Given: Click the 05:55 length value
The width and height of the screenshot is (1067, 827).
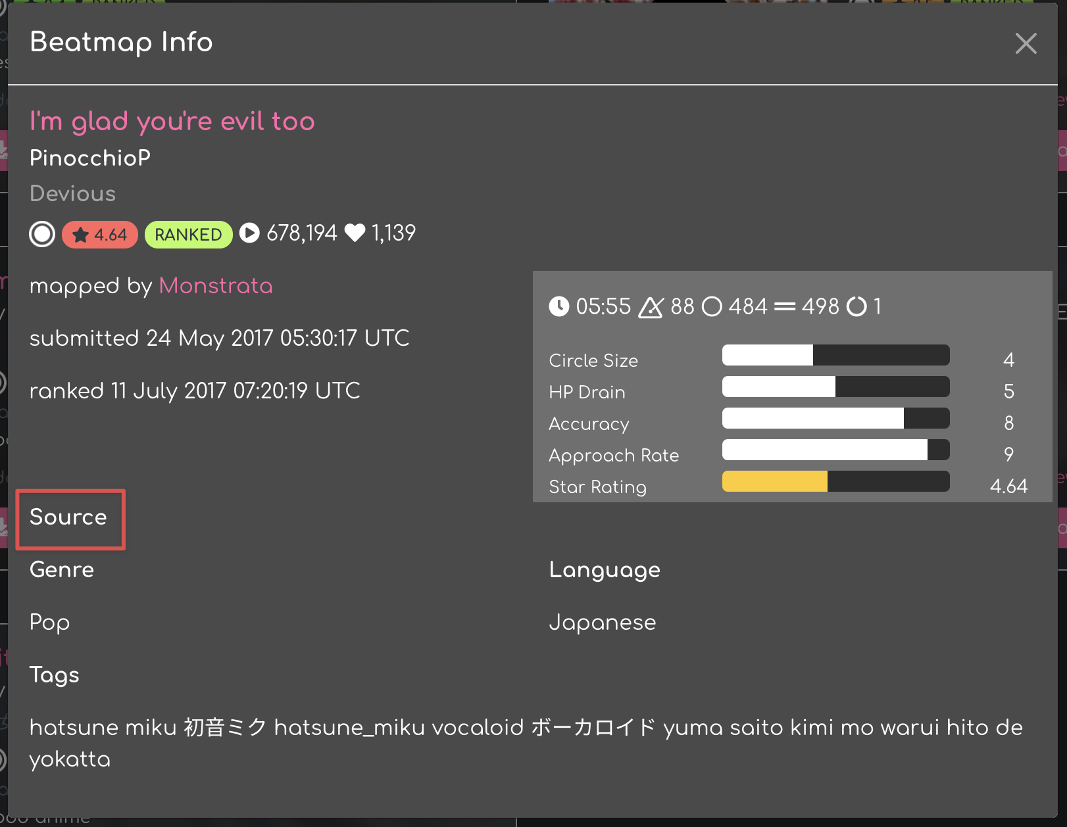Looking at the screenshot, I should point(603,306).
